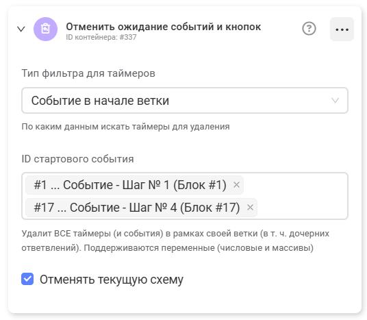The width and height of the screenshot is (367, 320).
Task: Click the purple trash timer block icon
Action: coord(45,29)
